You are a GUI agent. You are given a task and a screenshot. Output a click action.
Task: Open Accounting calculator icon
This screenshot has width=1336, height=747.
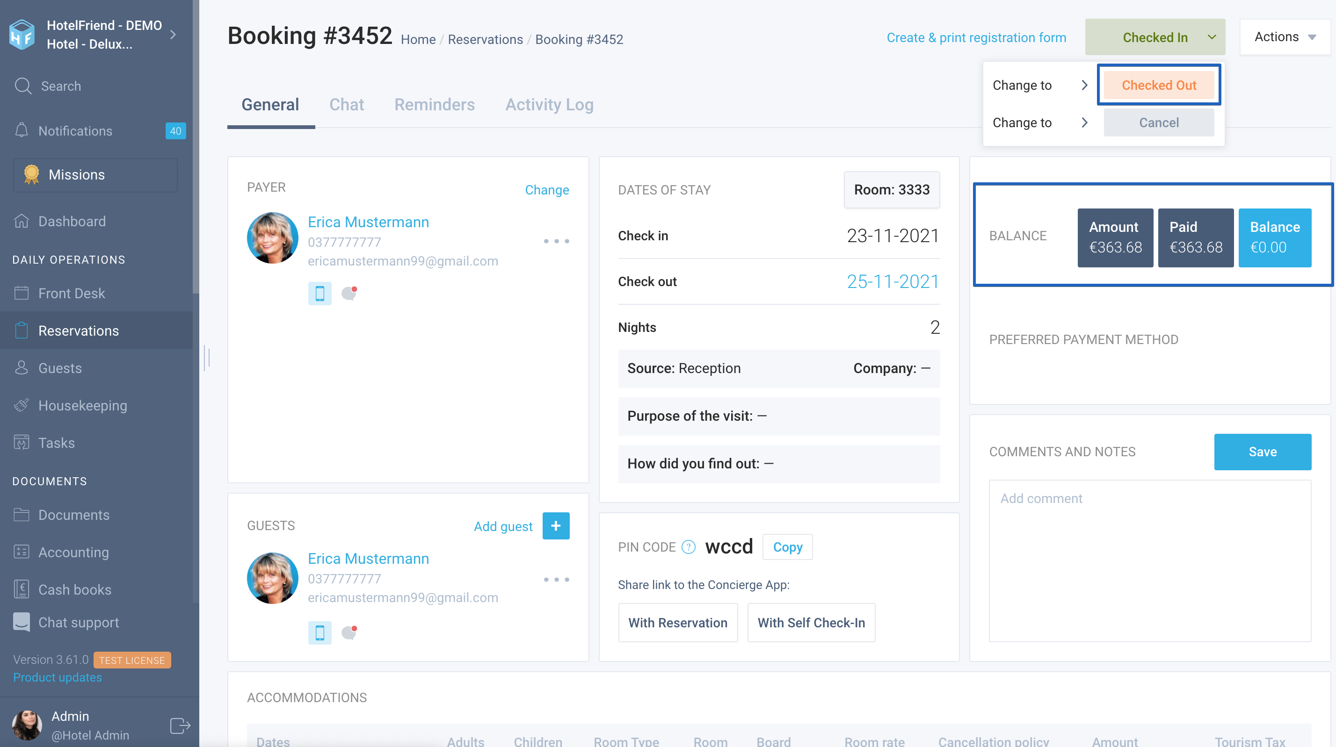click(x=21, y=552)
